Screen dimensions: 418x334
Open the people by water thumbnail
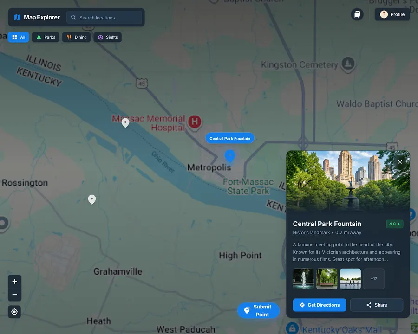[350, 279]
